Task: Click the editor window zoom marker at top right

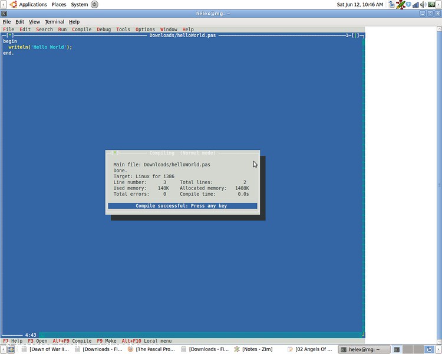Action: pos(357,35)
